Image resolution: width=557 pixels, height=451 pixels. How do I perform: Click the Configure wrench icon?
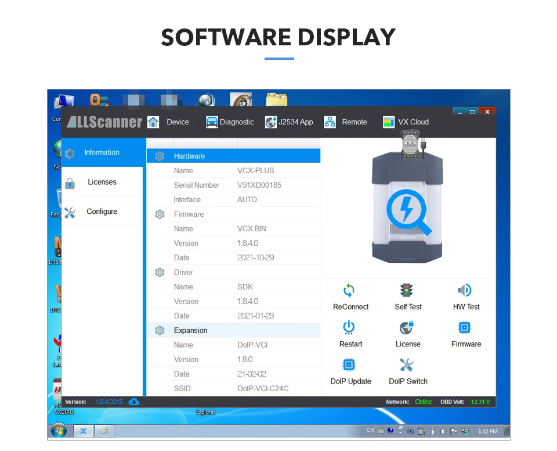(x=70, y=213)
